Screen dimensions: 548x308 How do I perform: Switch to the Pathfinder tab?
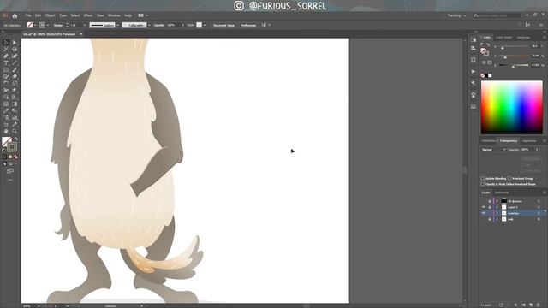[488, 141]
